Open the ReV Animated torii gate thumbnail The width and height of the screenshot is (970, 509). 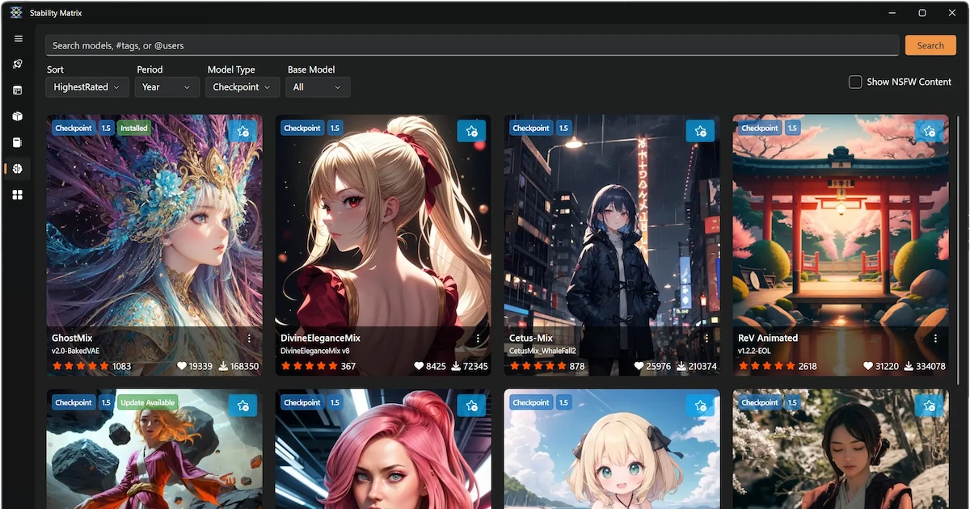click(841, 226)
